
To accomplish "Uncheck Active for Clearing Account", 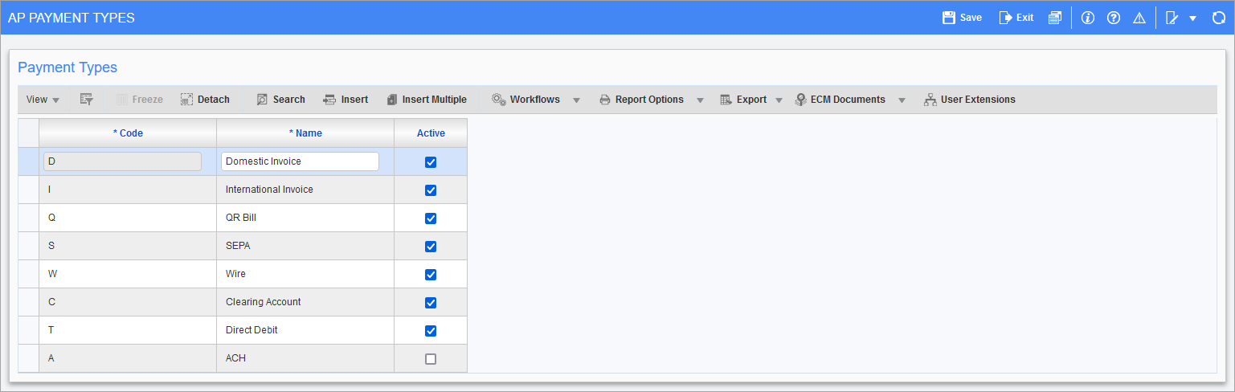I will coord(431,303).
